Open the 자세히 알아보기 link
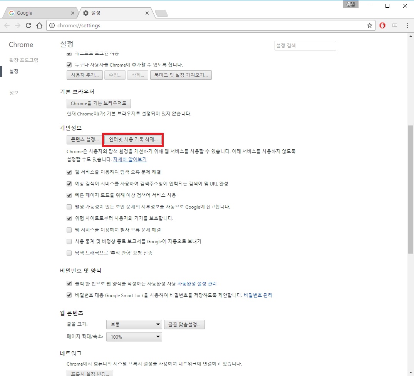 (x=130, y=159)
